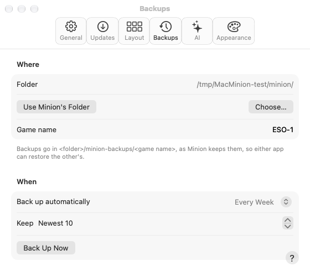Click the folder path /tmp/MacMinion-test/minion/
Viewport: 310px width, 271px height.
tap(245, 84)
